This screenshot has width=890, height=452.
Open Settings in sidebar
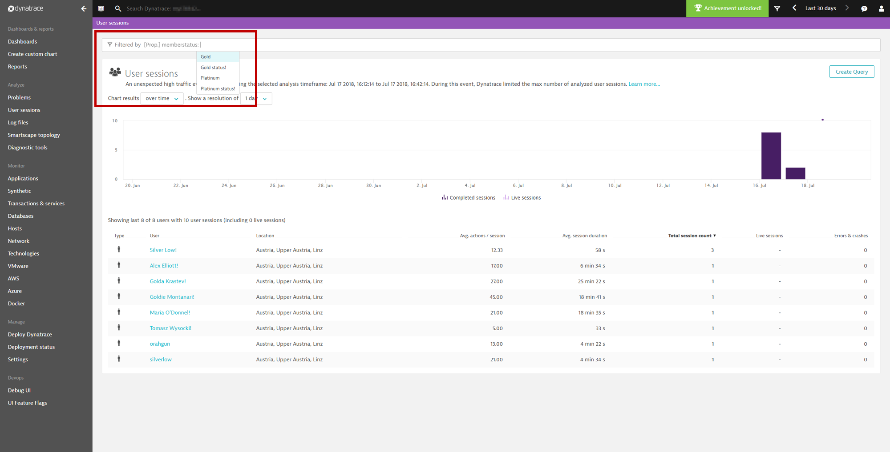[18, 360]
